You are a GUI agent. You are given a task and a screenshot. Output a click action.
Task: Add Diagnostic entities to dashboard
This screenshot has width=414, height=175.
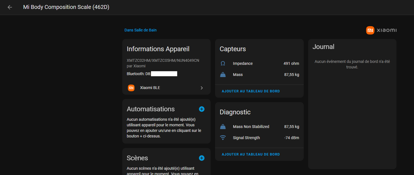251,154
